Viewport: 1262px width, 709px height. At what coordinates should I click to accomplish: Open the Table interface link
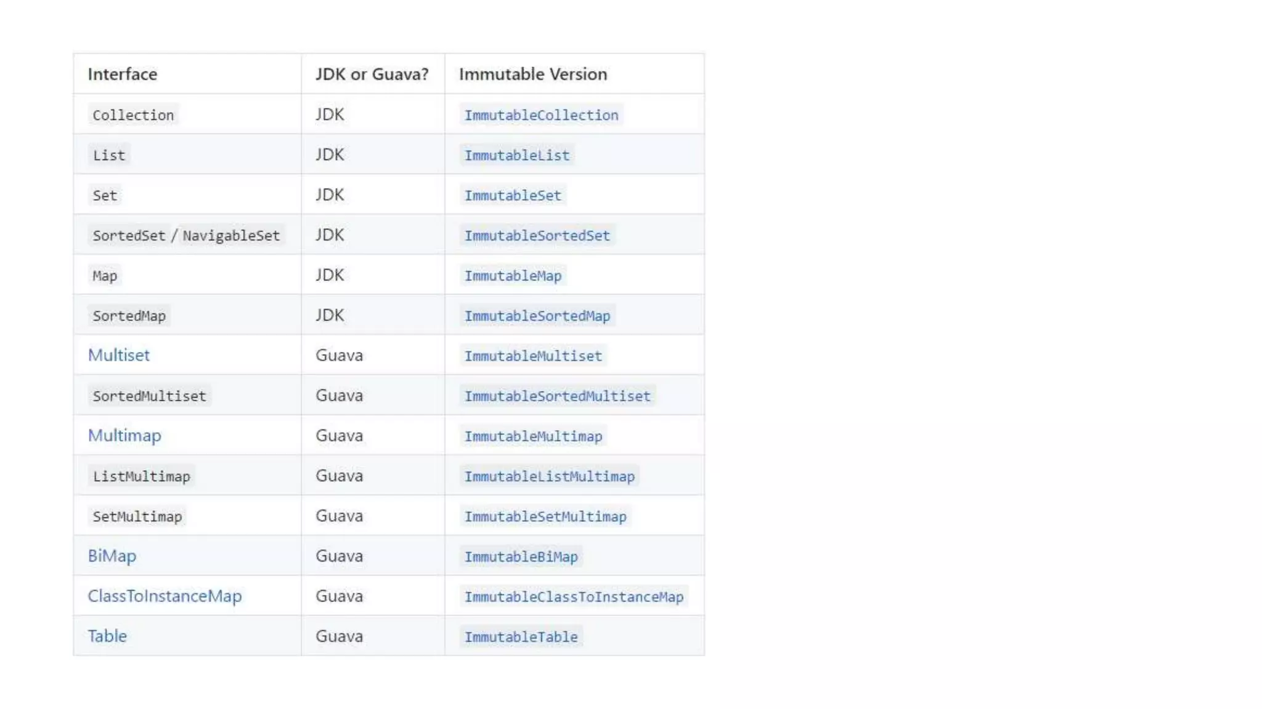(107, 636)
